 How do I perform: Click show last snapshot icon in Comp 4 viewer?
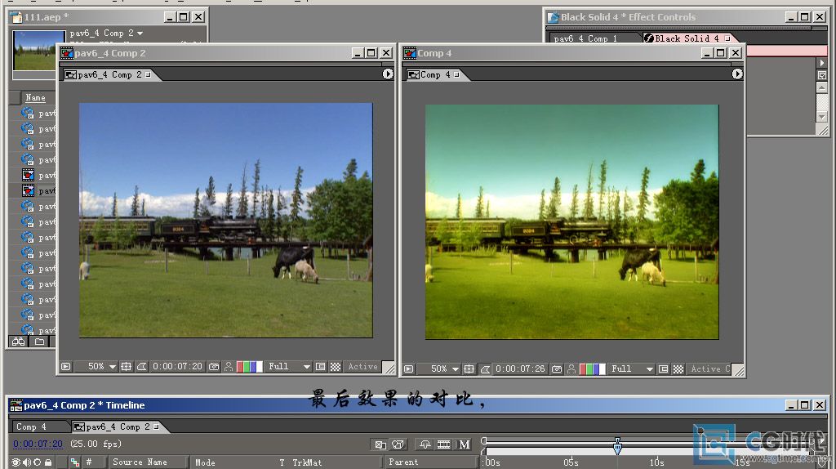coord(571,368)
